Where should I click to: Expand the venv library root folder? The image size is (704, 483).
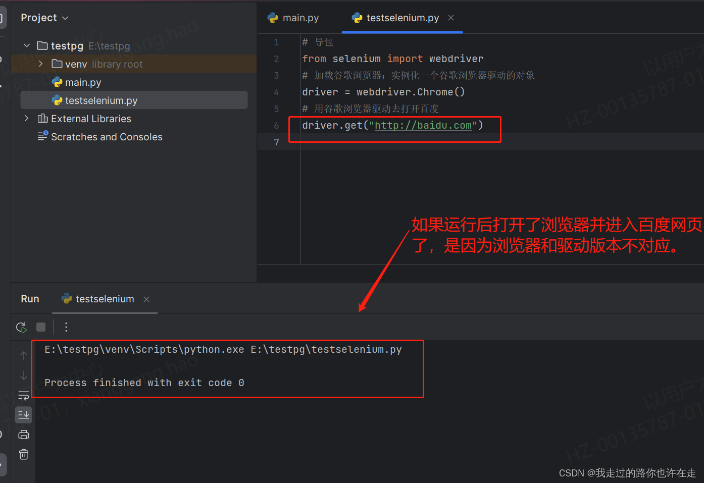(x=41, y=64)
